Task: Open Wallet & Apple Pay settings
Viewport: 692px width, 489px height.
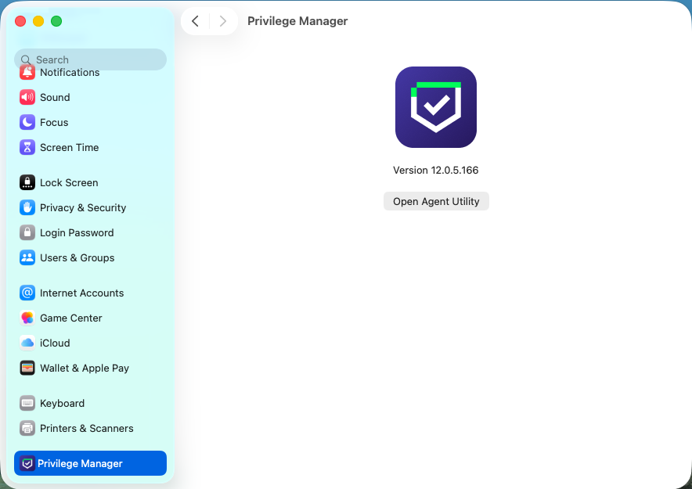Action: (x=84, y=369)
